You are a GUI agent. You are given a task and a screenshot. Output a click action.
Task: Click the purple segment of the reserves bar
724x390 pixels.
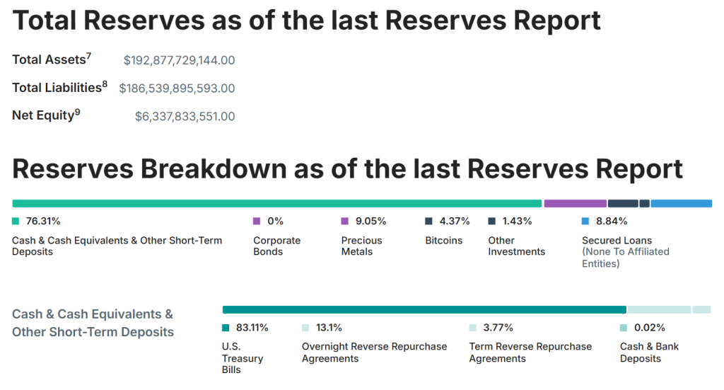coord(575,204)
